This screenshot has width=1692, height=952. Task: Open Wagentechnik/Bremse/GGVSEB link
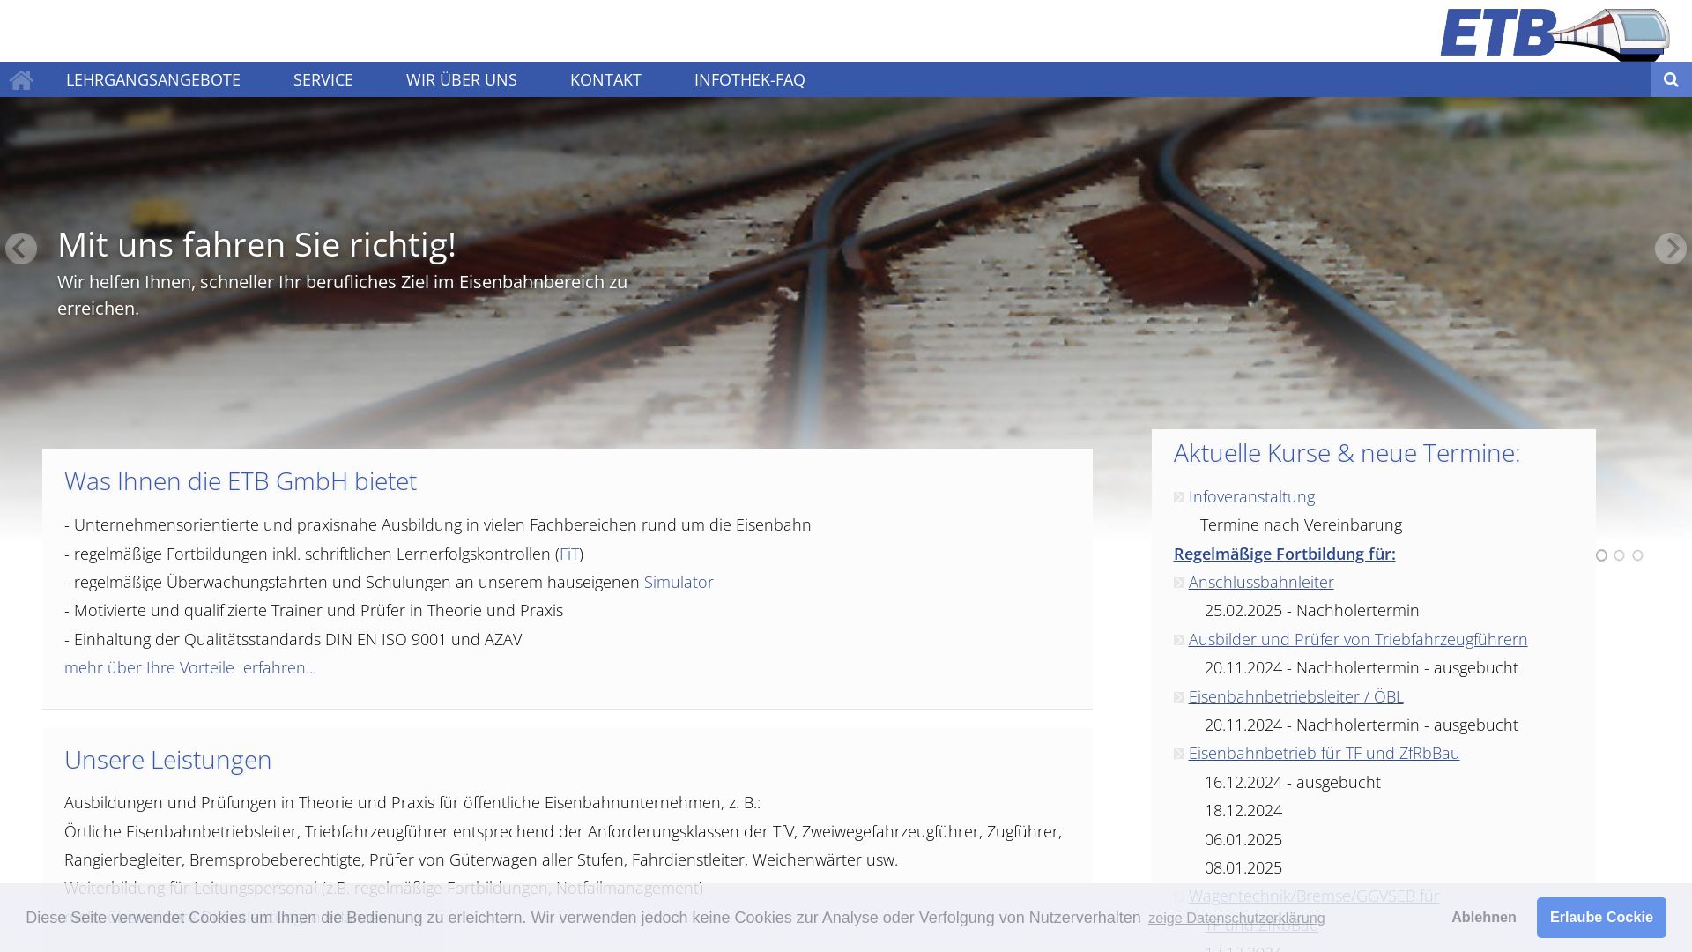(1314, 896)
